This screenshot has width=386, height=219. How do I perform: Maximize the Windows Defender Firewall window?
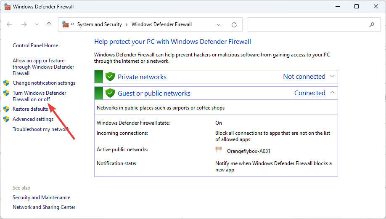pos(357,6)
